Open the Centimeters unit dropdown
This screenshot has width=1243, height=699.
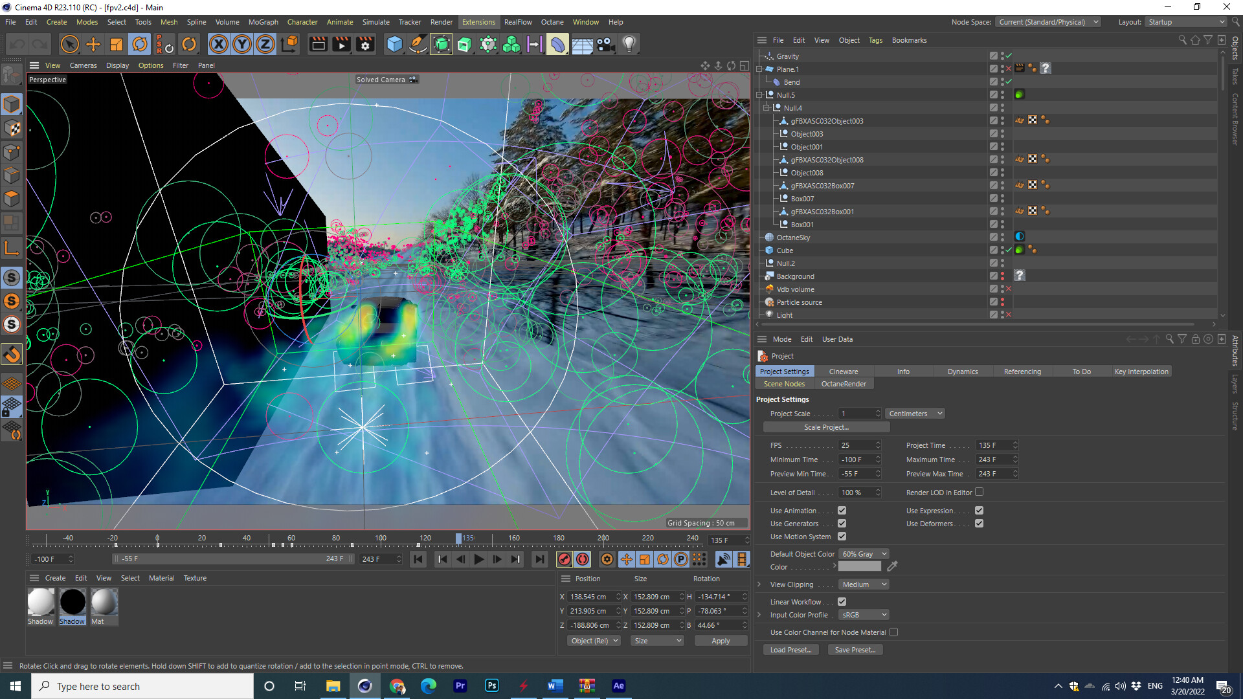915,414
